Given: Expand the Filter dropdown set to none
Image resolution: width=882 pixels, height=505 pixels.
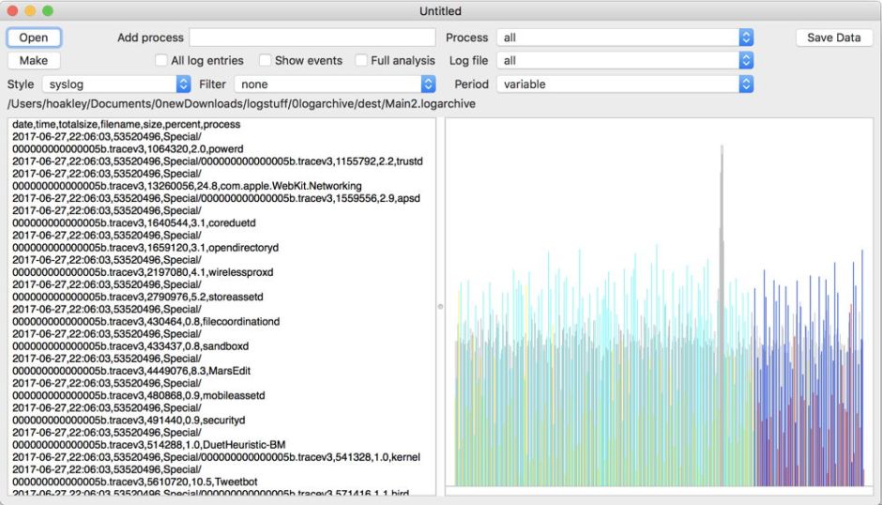Looking at the screenshot, I should [334, 84].
